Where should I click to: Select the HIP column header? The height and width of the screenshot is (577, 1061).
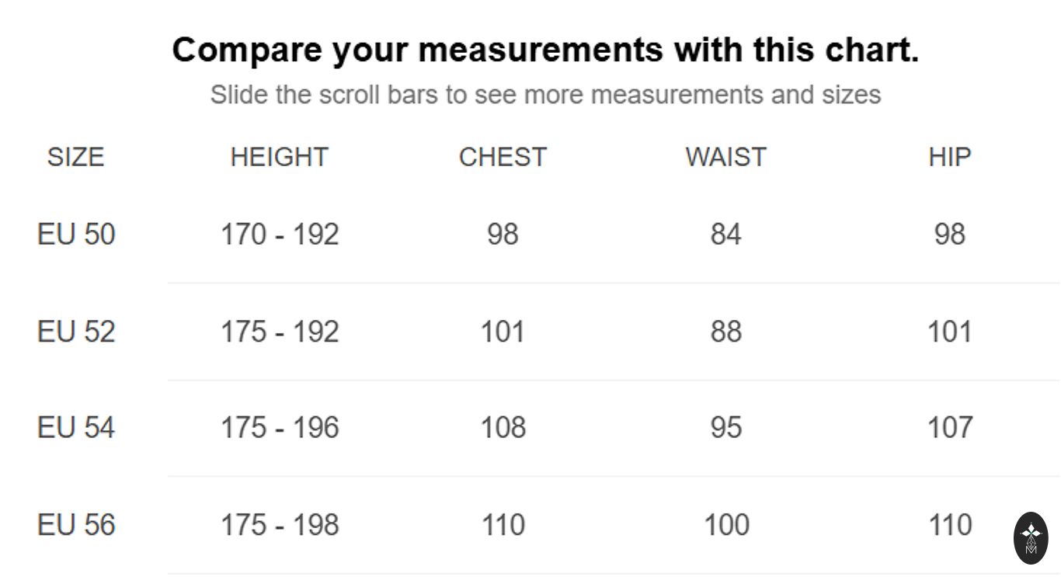pos(949,157)
